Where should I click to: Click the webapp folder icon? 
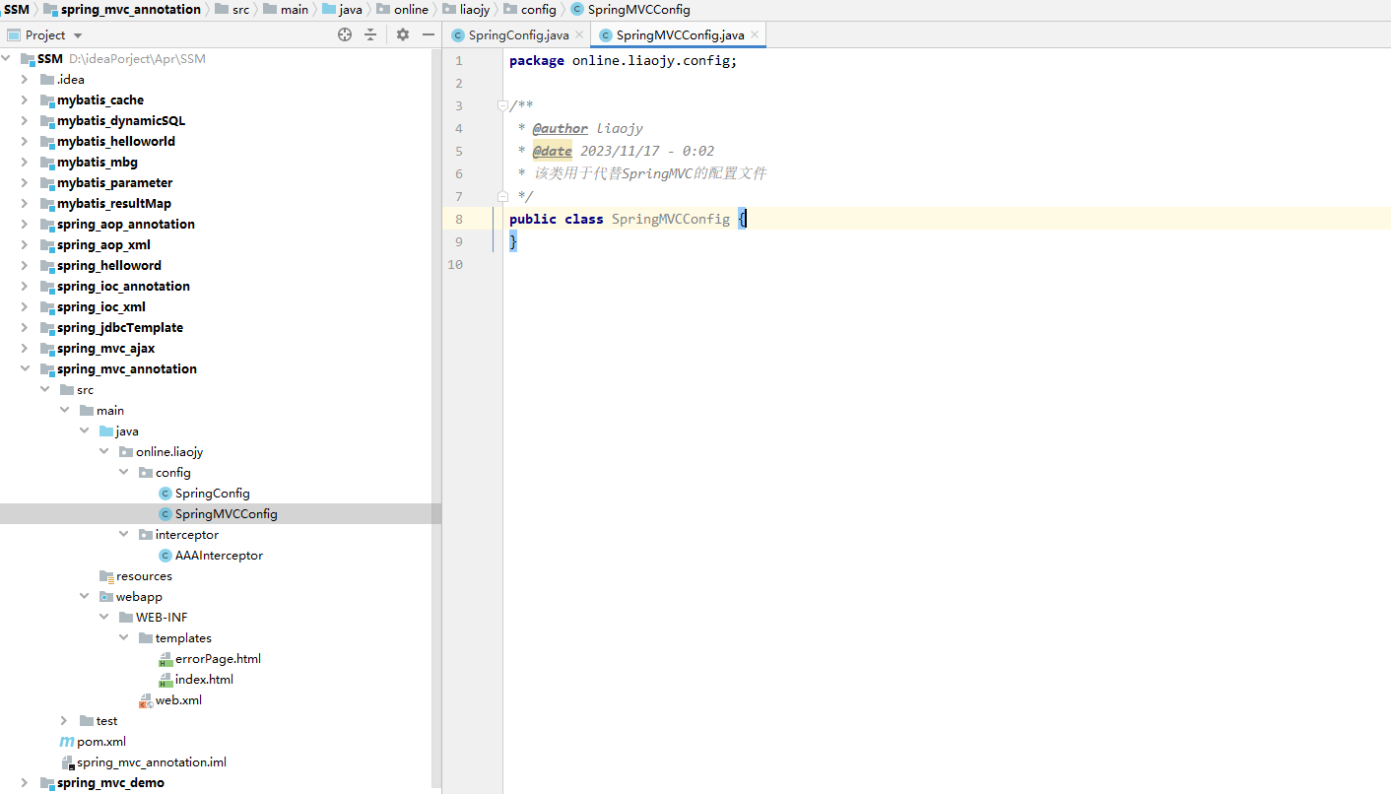(106, 597)
